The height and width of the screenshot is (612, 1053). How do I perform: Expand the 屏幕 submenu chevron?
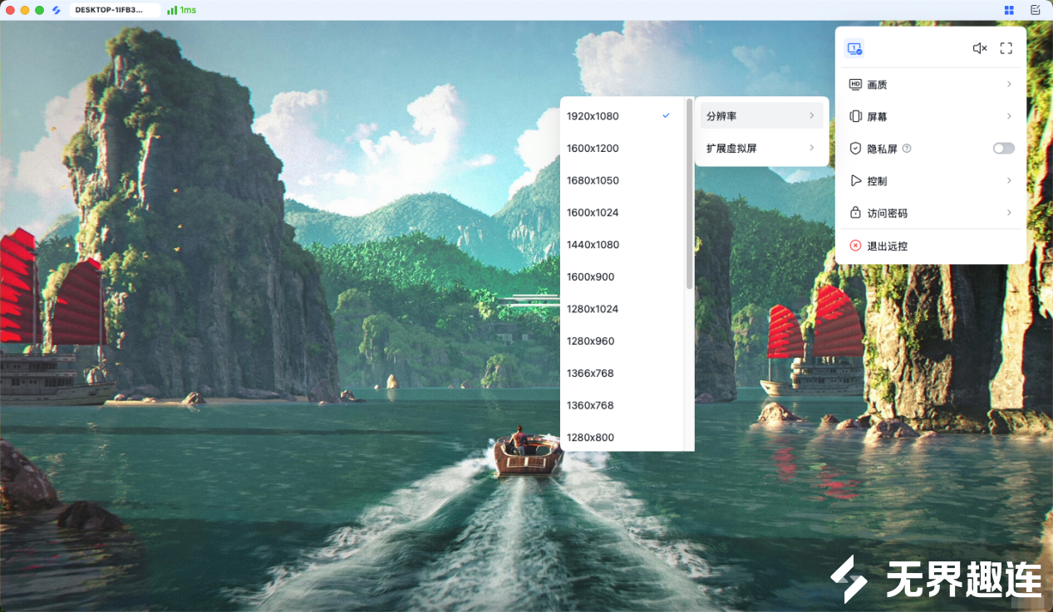point(1009,116)
